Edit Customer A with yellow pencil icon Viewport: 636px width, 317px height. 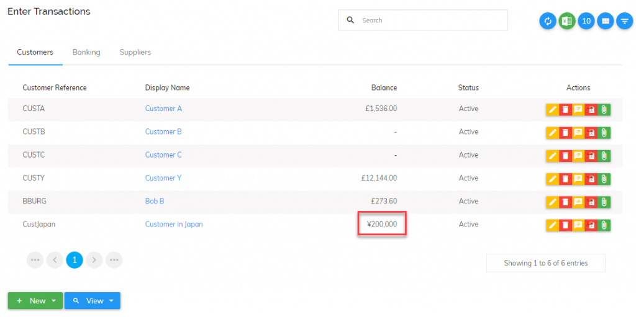(x=552, y=109)
